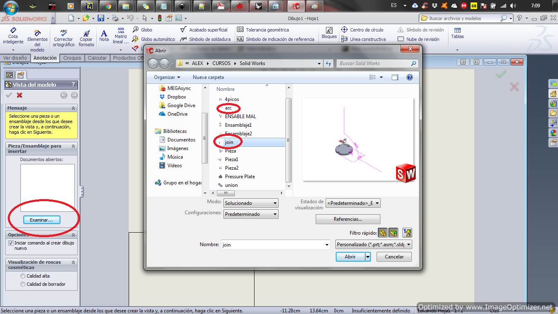Open the Configuraciones dropdown showing Predeterminado
Viewport: 558px width, 314px height.
click(x=251, y=214)
